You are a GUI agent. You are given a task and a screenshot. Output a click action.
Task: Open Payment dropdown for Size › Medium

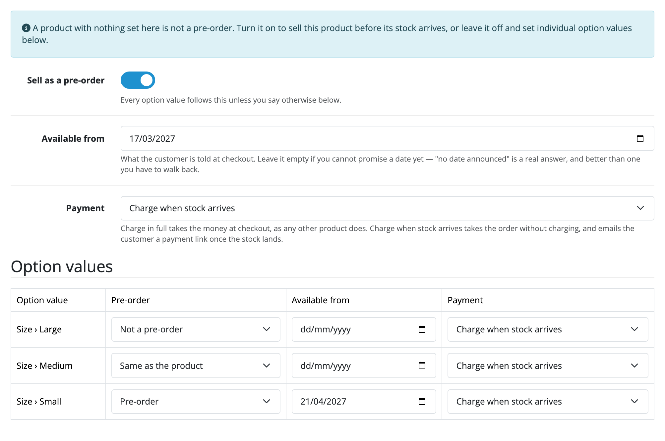point(548,366)
